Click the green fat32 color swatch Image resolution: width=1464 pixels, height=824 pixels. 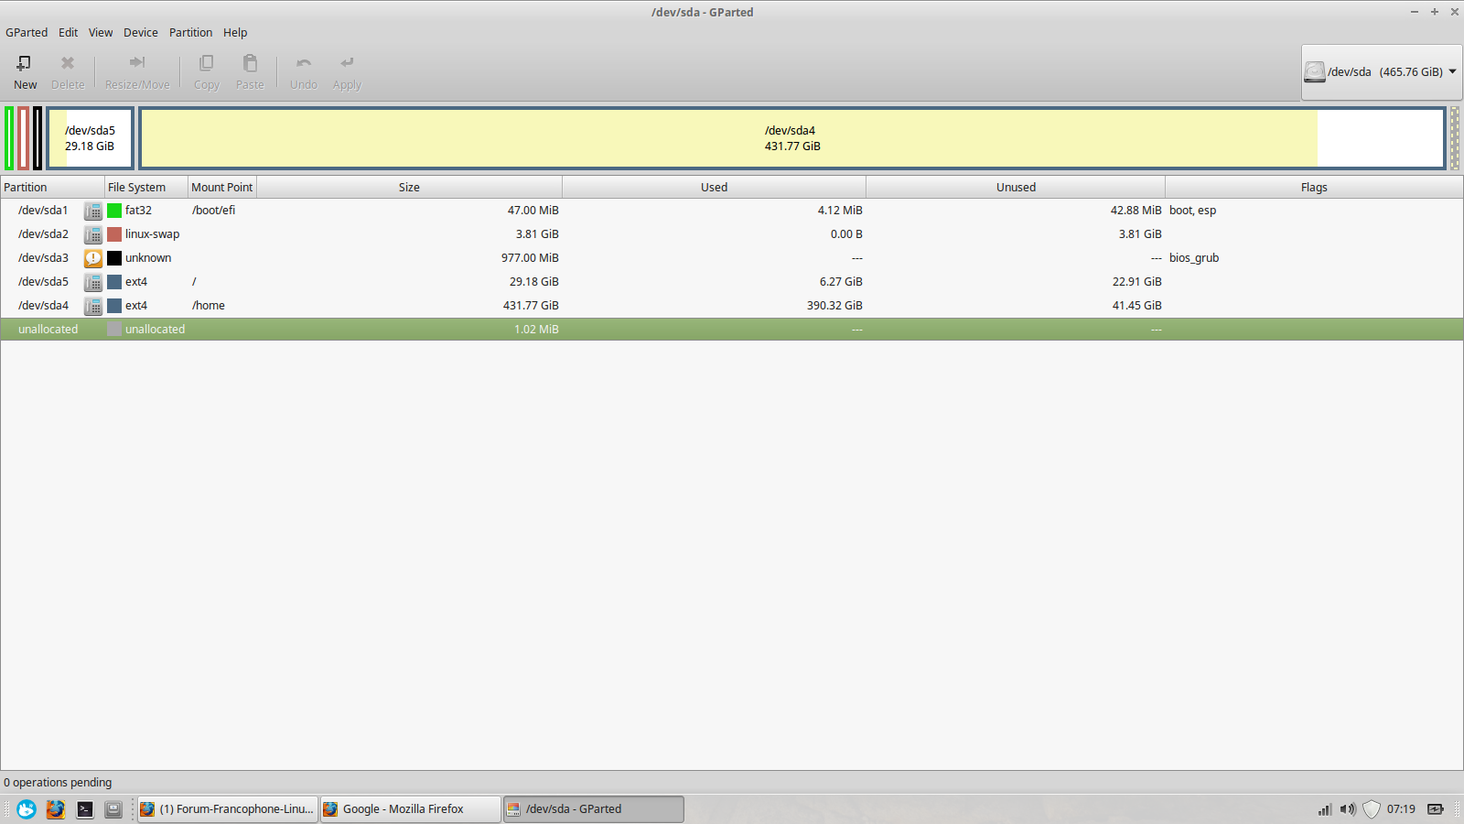114,211
